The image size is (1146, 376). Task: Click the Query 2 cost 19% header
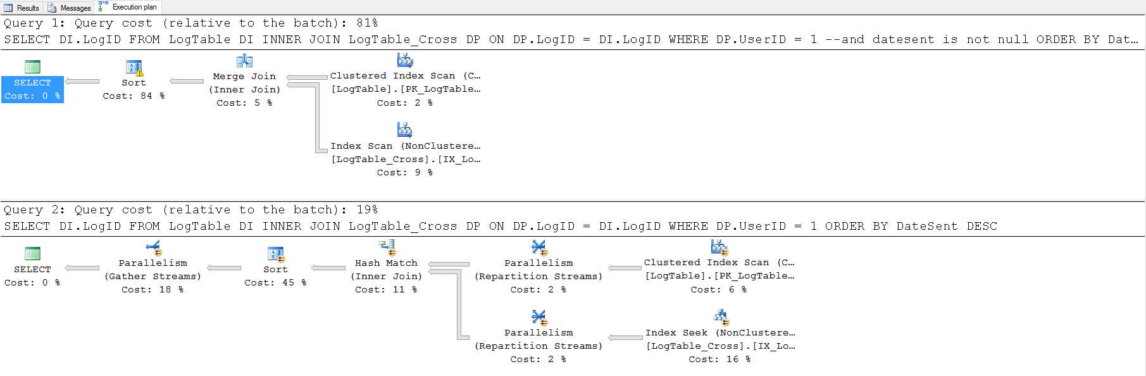[x=190, y=210]
